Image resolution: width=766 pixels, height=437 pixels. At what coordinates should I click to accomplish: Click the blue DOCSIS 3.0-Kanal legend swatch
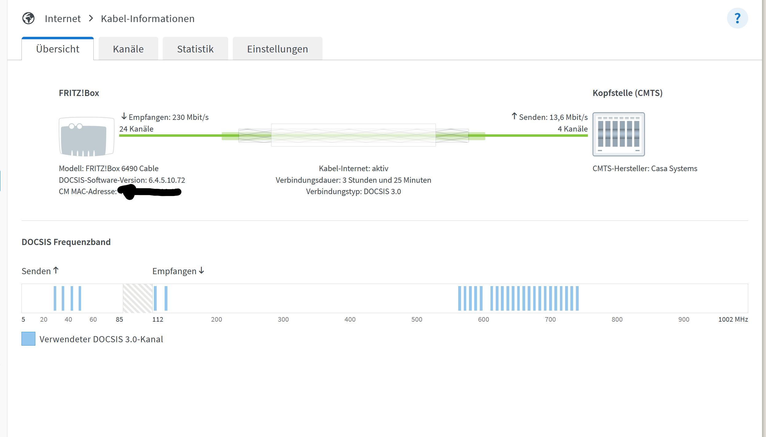[x=28, y=339]
